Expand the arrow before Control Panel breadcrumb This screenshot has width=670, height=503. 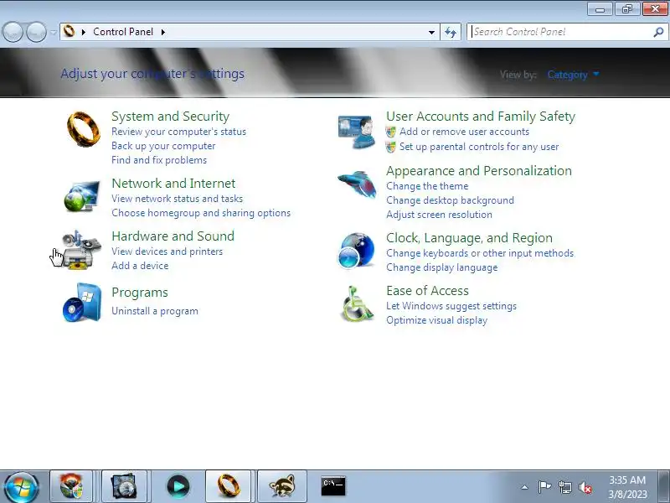[x=83, y=32]
